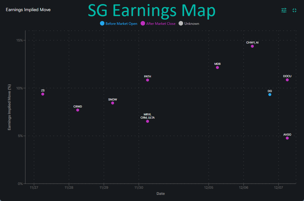Click the 11/29 date axis label

104,188
